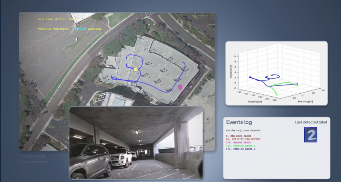
Task: Click the Events log heading
Action: pos(239,122)
